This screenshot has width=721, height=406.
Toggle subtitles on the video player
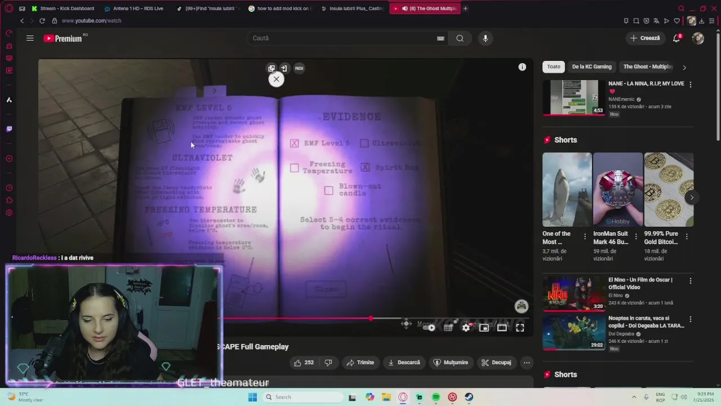448,328
